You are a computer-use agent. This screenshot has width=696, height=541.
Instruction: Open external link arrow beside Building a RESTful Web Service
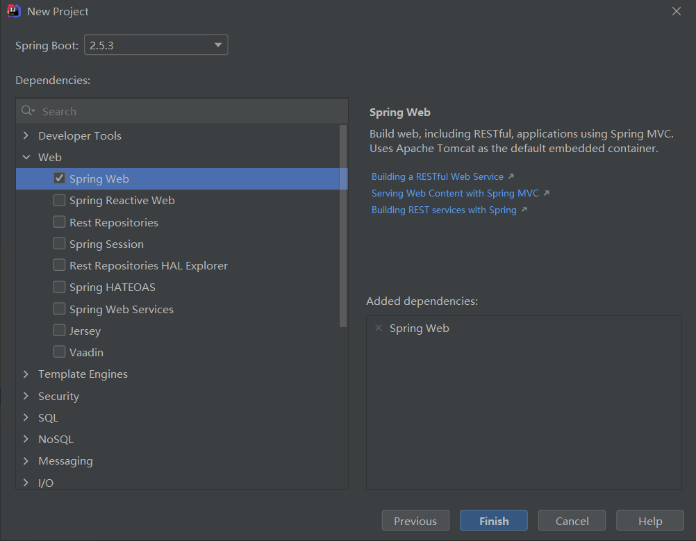[x=511, y=176]
